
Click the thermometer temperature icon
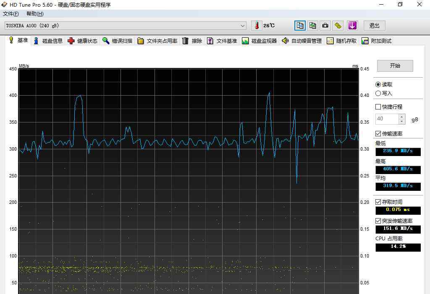257,26
